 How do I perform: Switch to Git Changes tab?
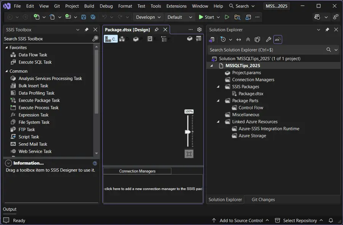(263, 199)
